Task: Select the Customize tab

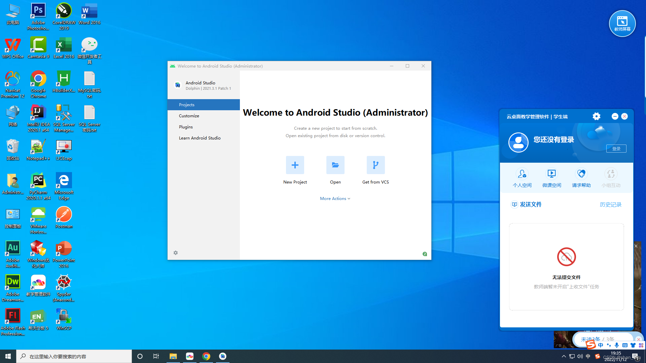Action: [189, 116]
